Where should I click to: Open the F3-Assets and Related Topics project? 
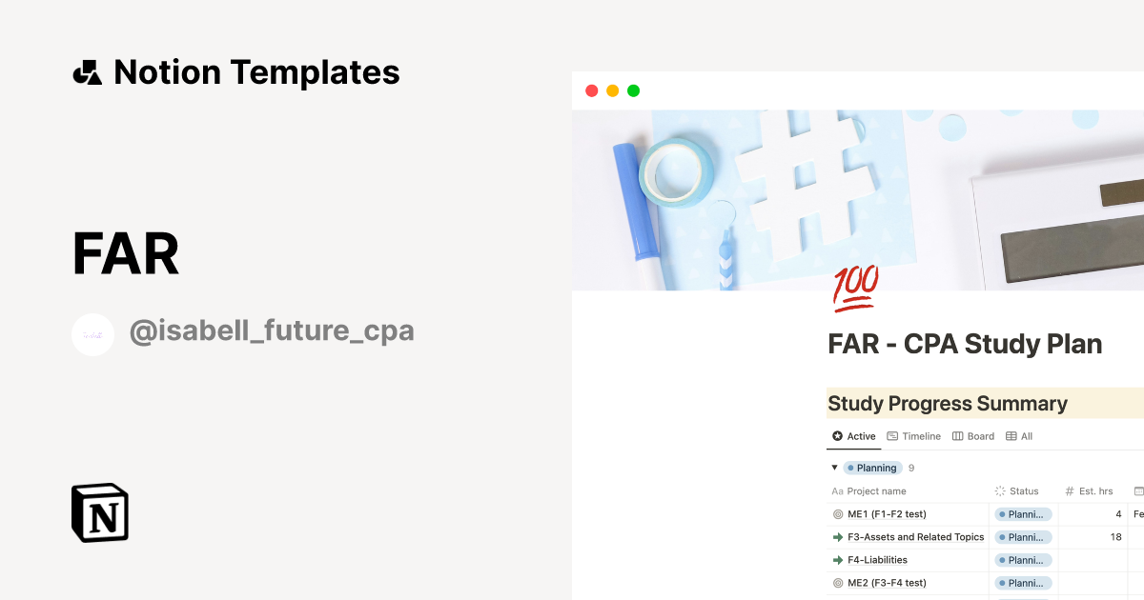pyautogui.click(x=915, y=537)
